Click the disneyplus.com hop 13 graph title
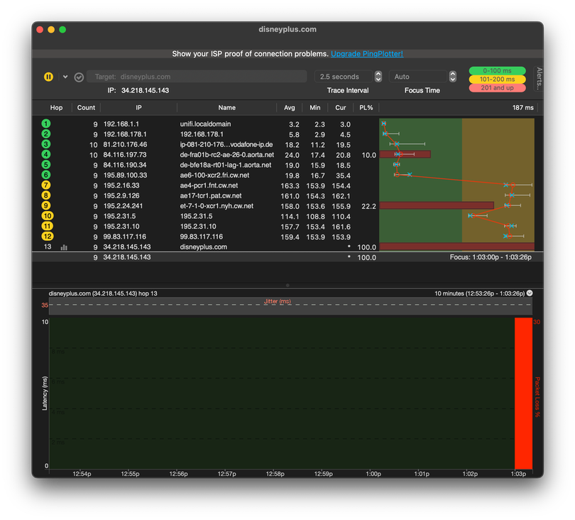Screen dimensions: 575x520 pos(103,293)
